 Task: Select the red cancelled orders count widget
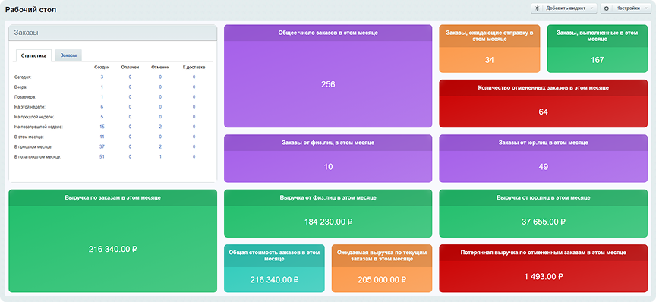(544, 103)
